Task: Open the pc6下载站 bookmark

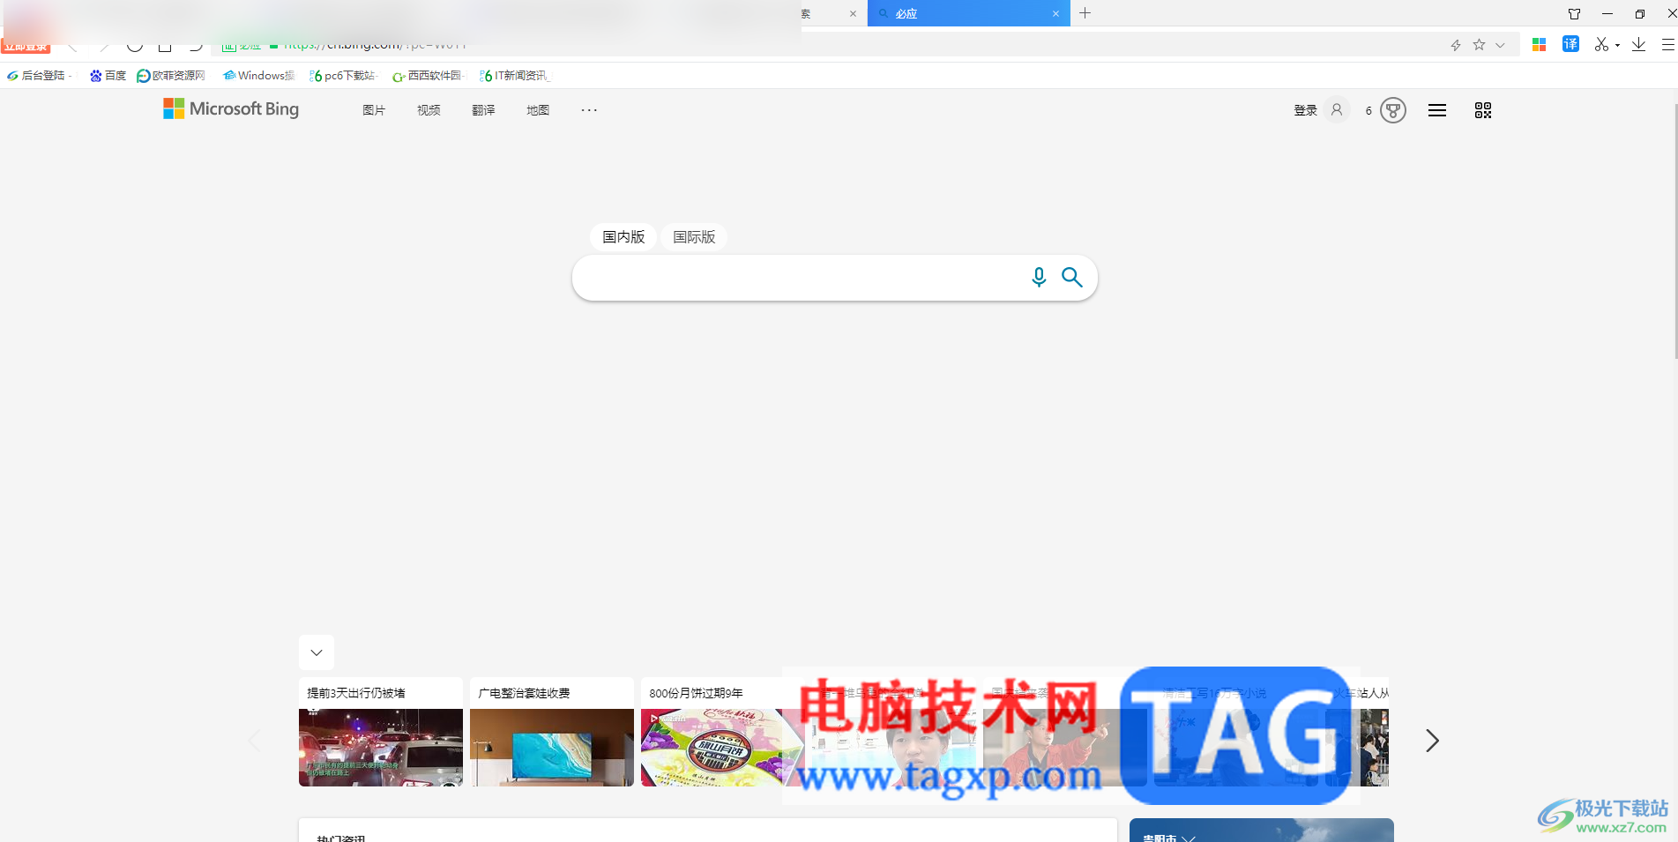Action: (x=343, y=76)
